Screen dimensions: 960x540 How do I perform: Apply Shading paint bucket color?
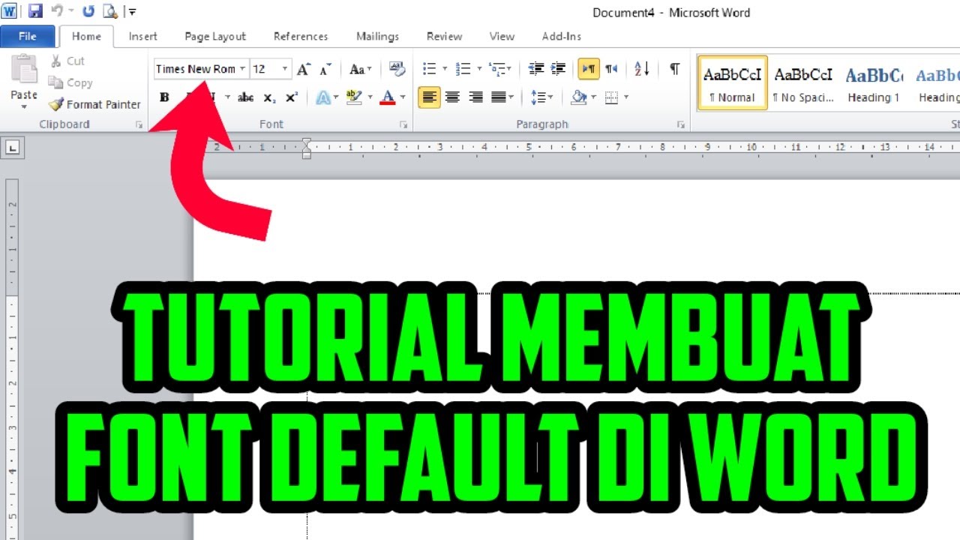pos(578,97)
